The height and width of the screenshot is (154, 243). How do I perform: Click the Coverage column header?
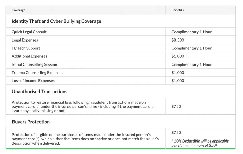(19, 10)
